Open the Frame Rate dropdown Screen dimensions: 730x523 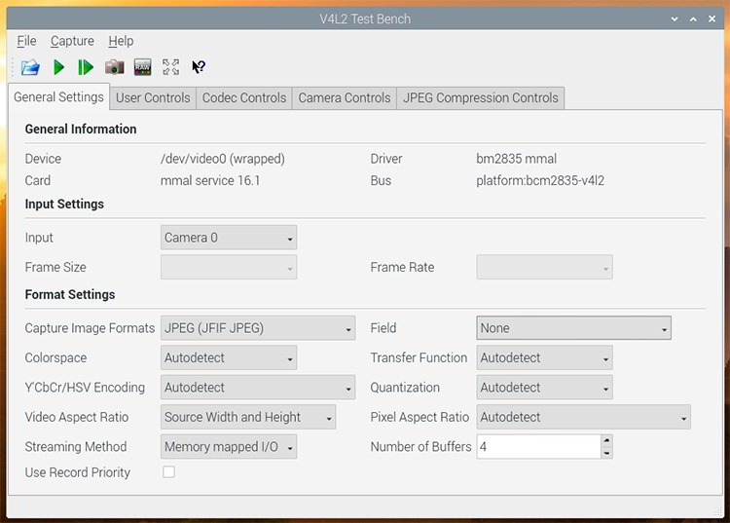tap(544, 267)
